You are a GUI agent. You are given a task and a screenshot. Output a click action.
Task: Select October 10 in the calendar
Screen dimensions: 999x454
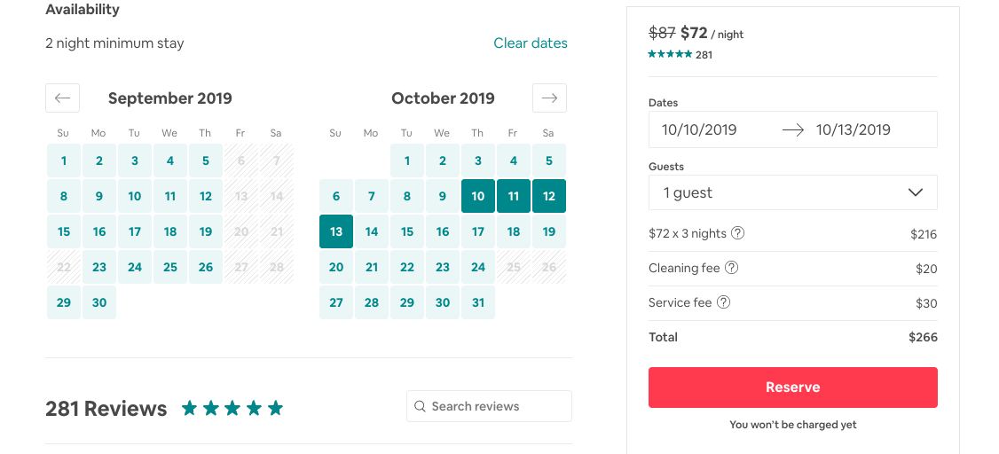coord(478,196)
